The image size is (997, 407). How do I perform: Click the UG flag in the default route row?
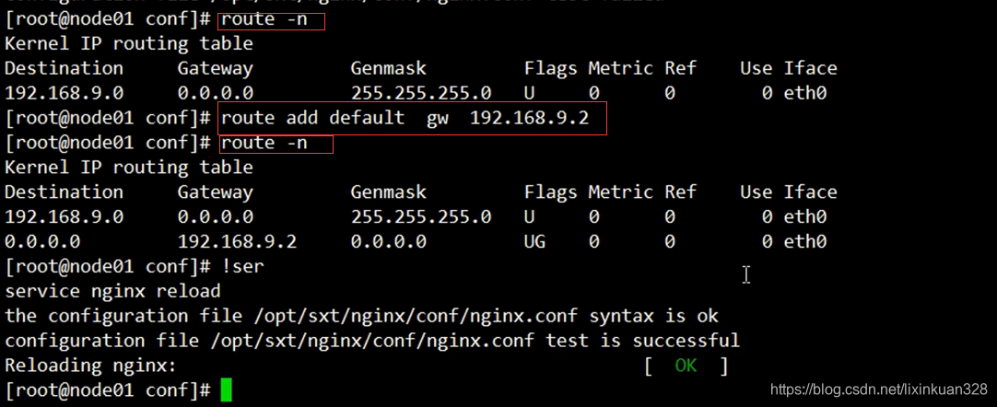[534, 242]
